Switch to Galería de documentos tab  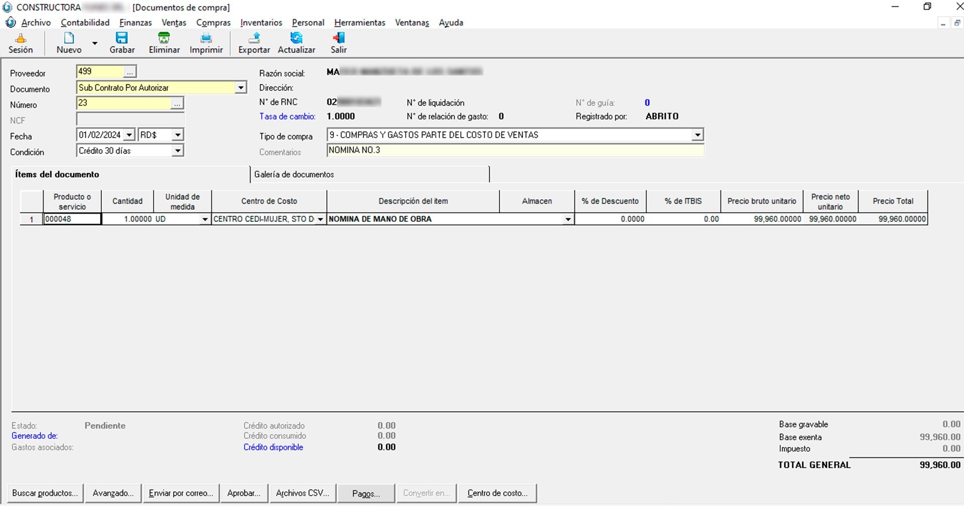click(294, 174)
